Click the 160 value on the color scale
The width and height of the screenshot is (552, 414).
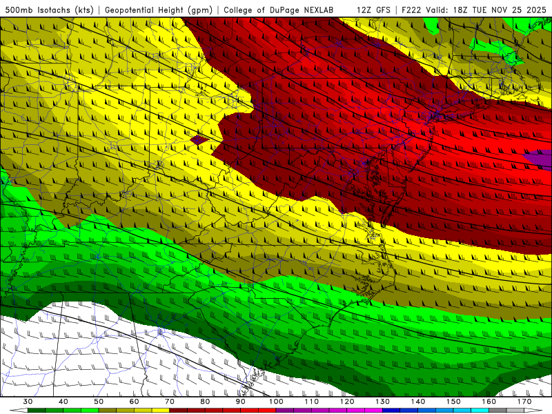click(489, 402)
